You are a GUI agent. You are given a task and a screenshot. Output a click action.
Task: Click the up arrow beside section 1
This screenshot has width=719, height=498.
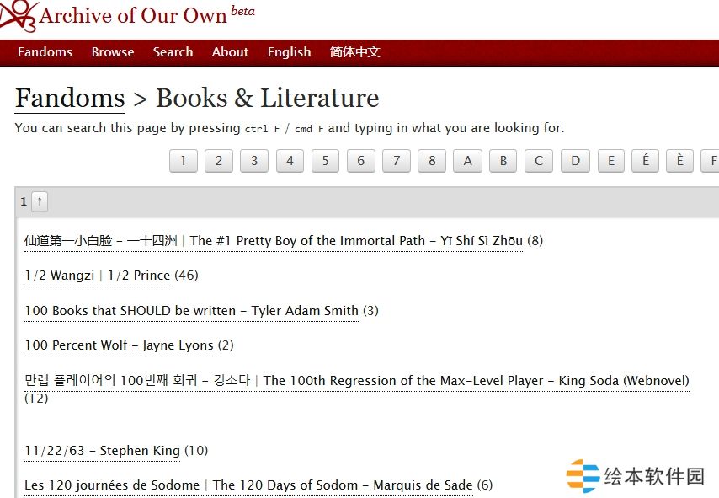[40, 201]
